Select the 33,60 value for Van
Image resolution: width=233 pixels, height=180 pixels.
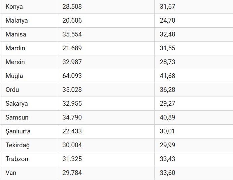[x=167, y=173]
